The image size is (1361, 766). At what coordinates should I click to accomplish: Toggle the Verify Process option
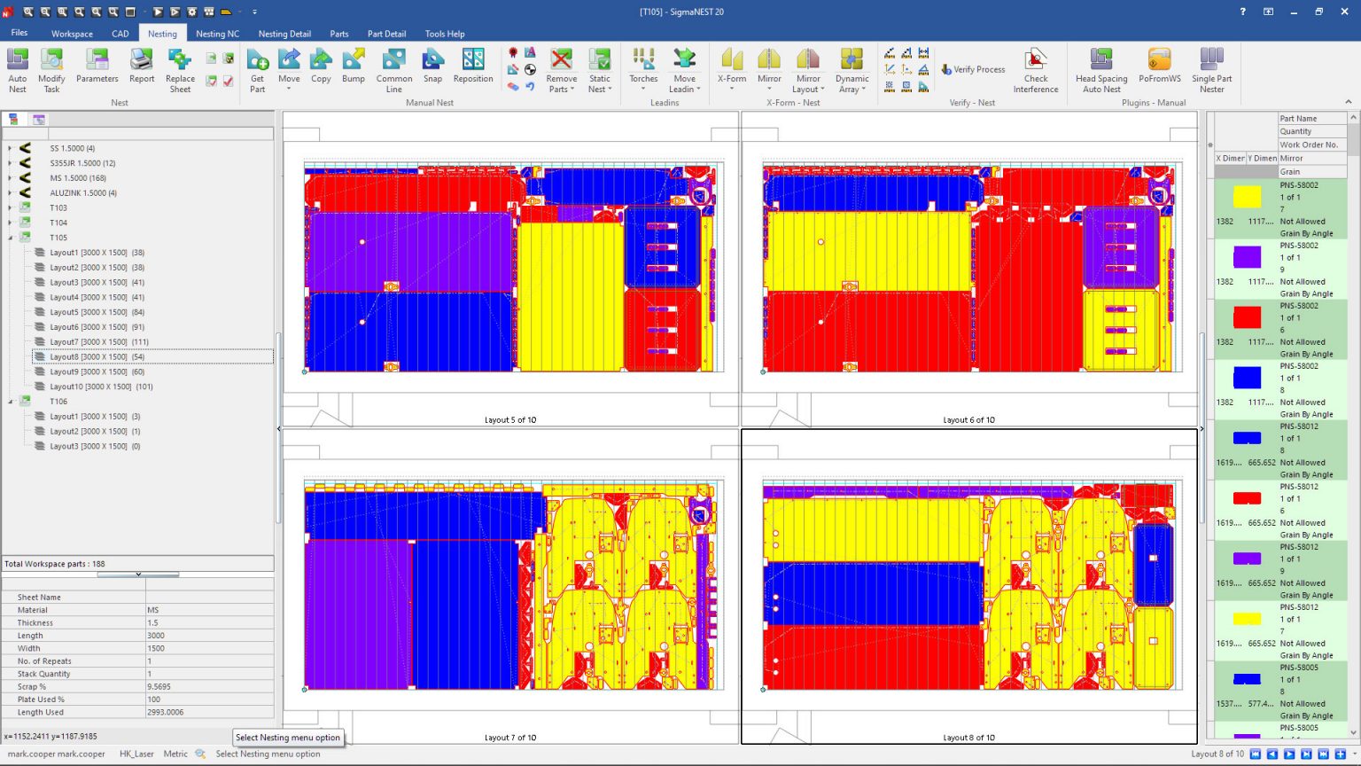[x=973, y=69]
